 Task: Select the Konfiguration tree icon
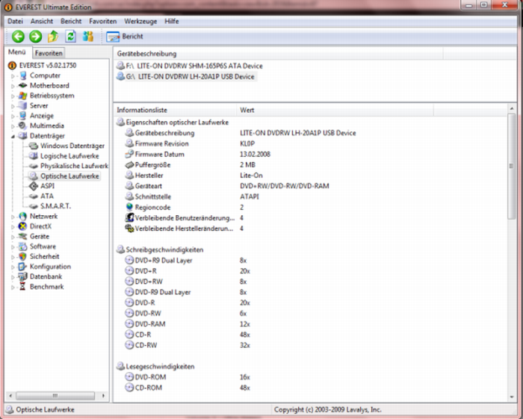(22, 267)
